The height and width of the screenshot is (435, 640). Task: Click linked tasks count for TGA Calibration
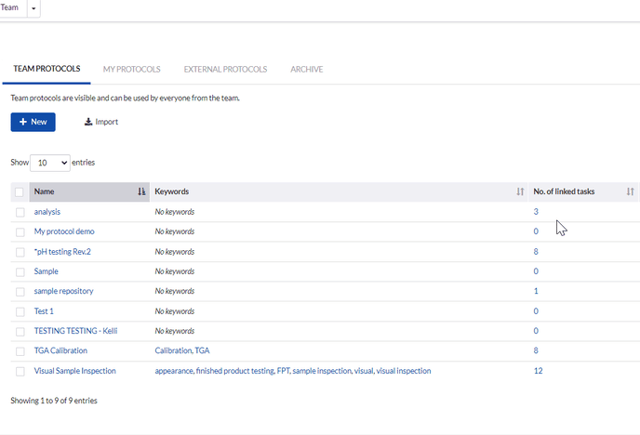pos(536,350)
